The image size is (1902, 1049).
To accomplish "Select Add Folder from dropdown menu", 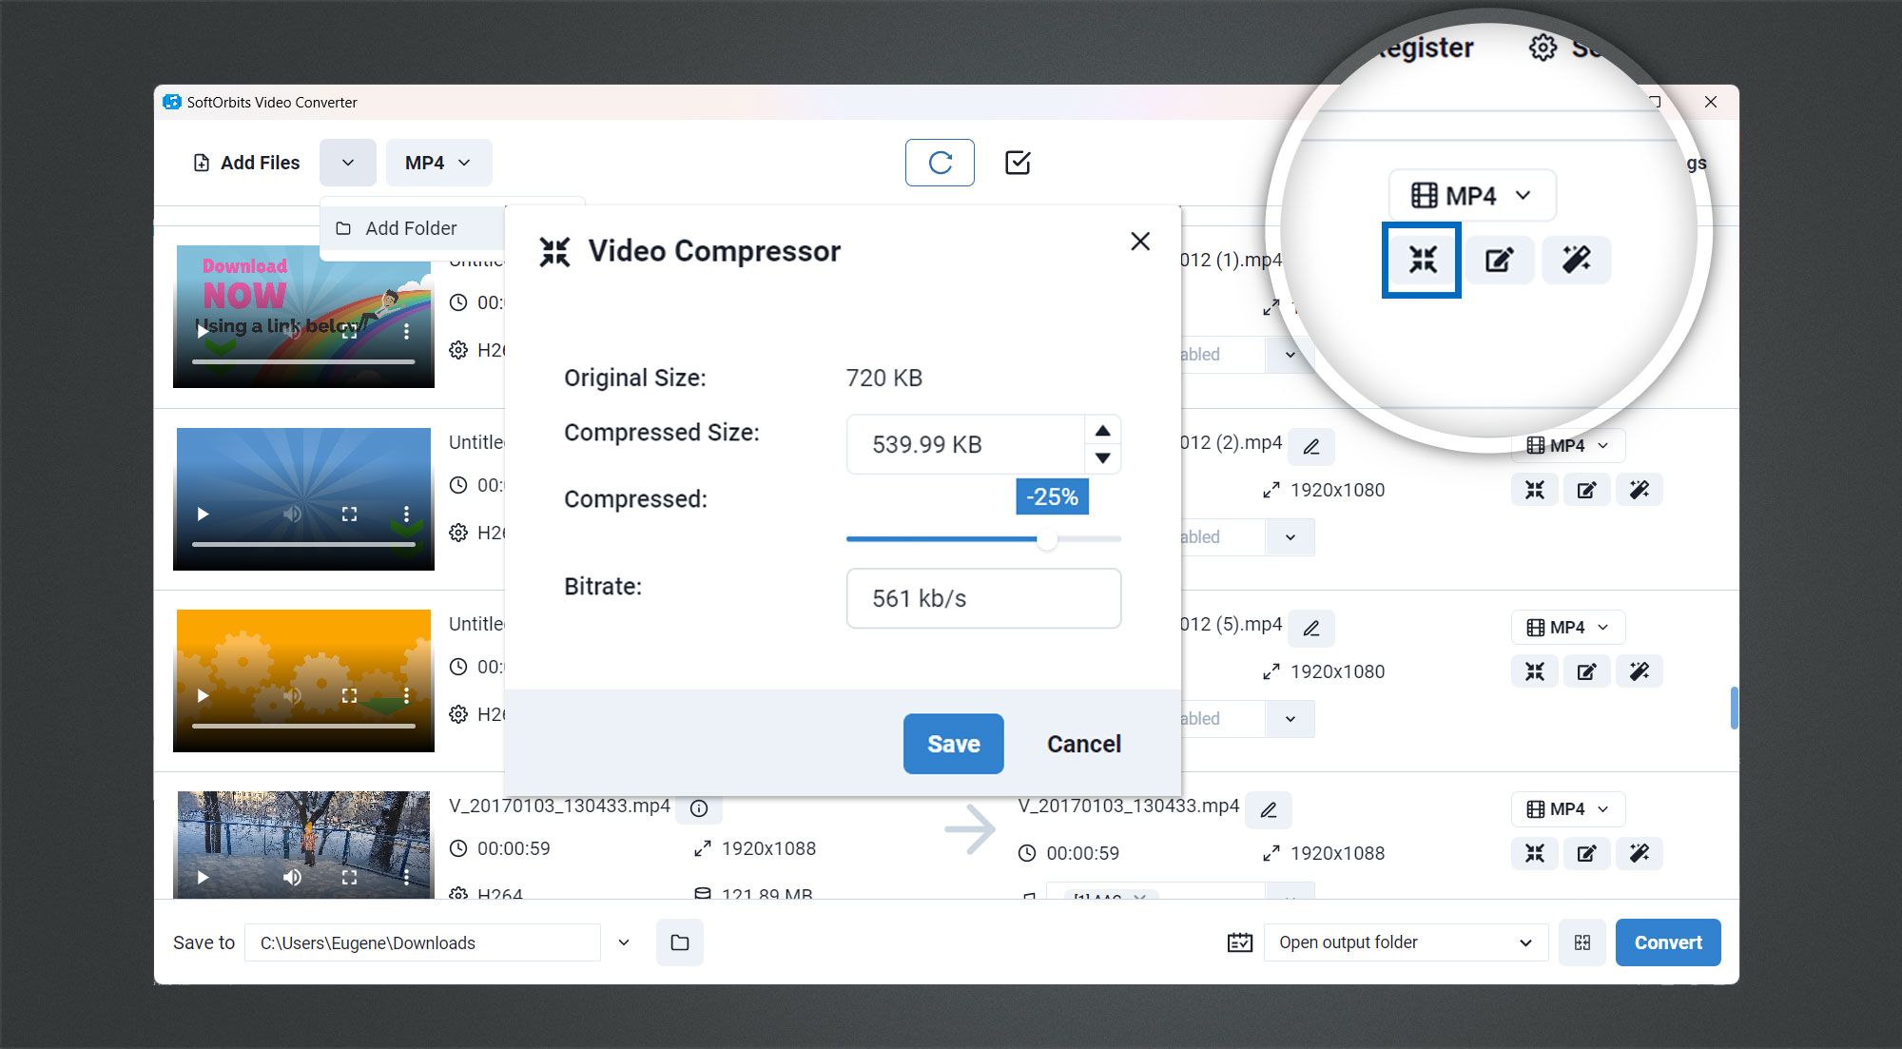I will click(x=409, y=227).
